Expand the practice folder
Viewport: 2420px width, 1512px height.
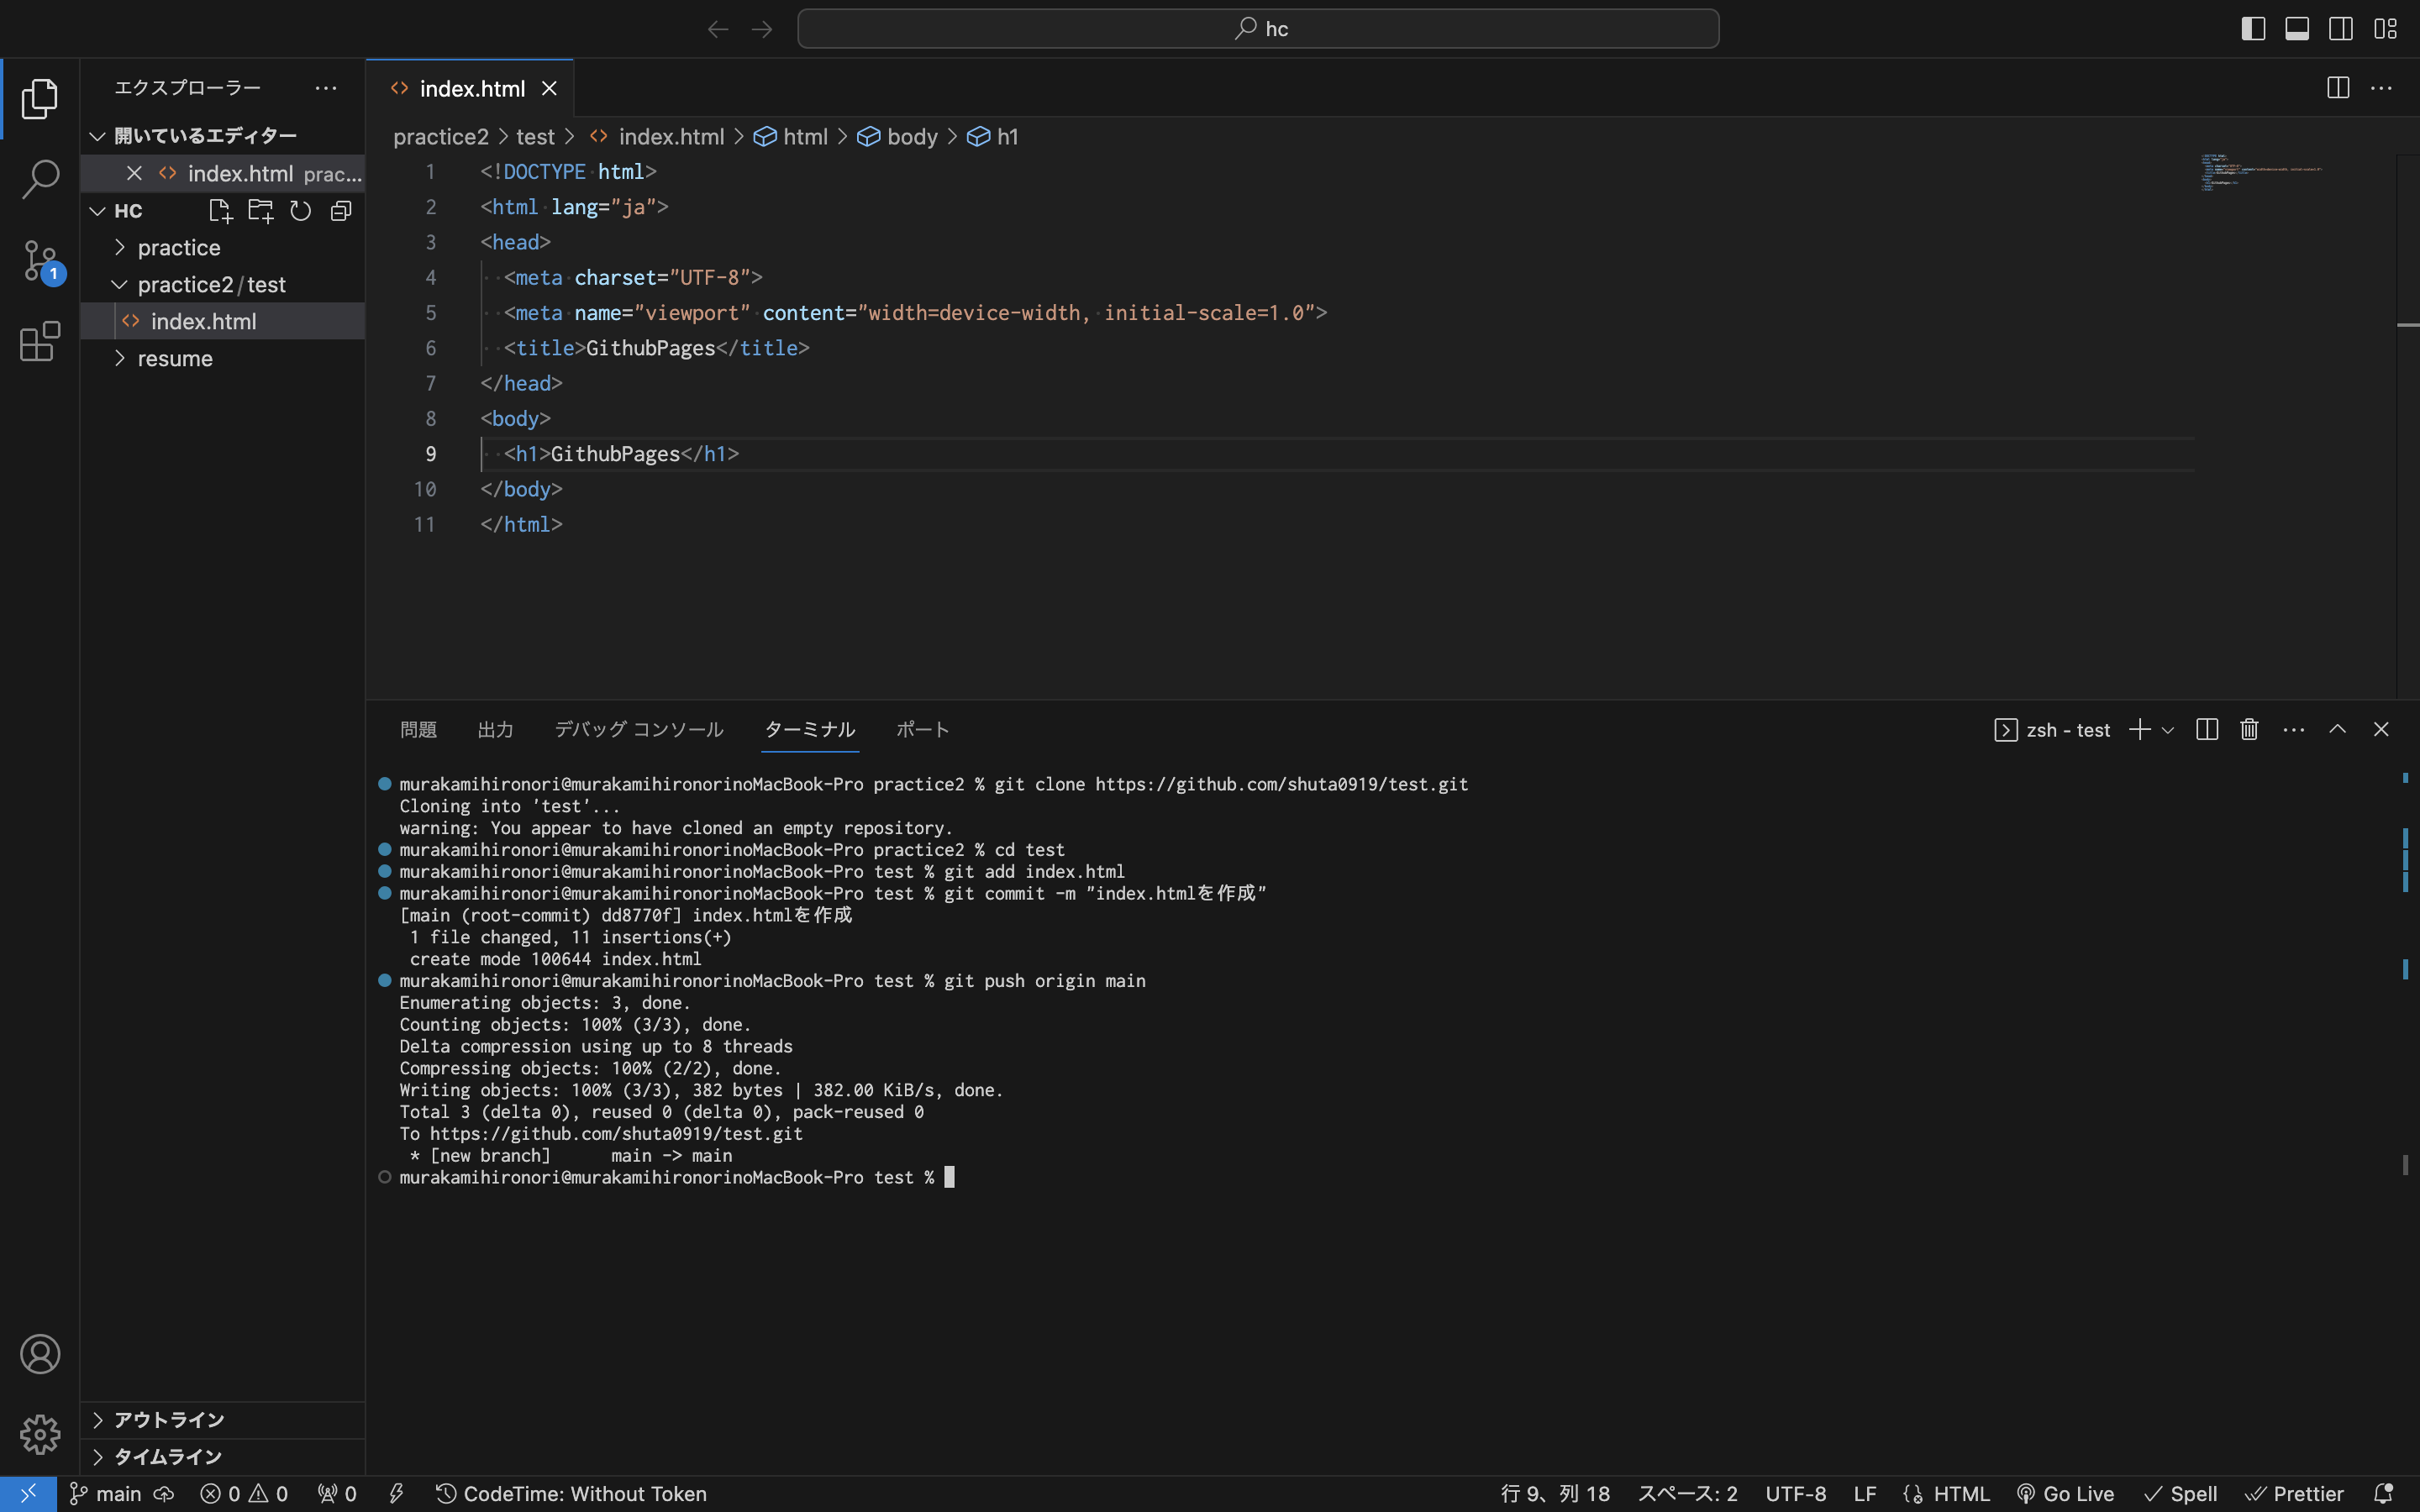coord(178,248)
